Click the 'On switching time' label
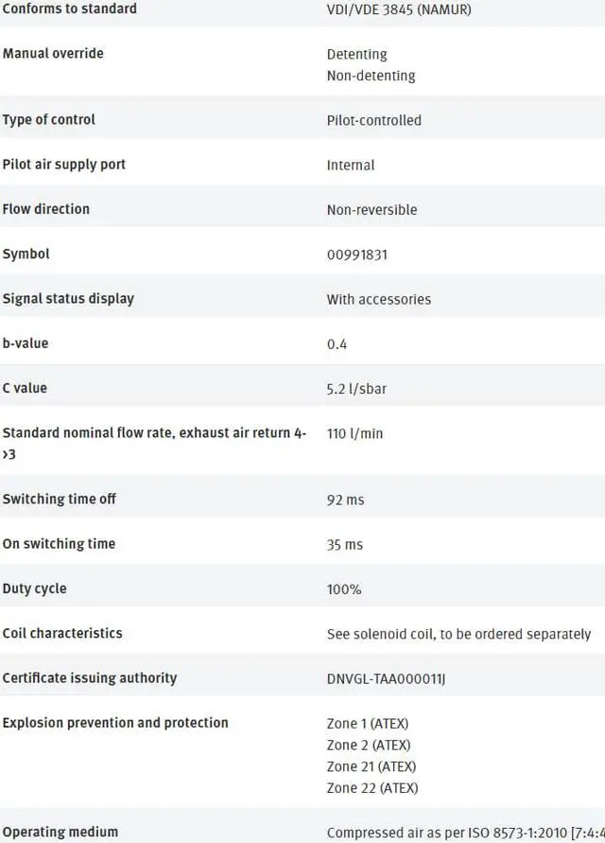The image size is (605, 843). tap(59, 544)
